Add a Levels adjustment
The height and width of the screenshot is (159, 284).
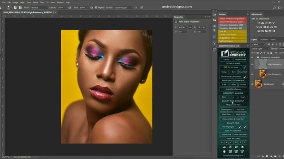262,23
